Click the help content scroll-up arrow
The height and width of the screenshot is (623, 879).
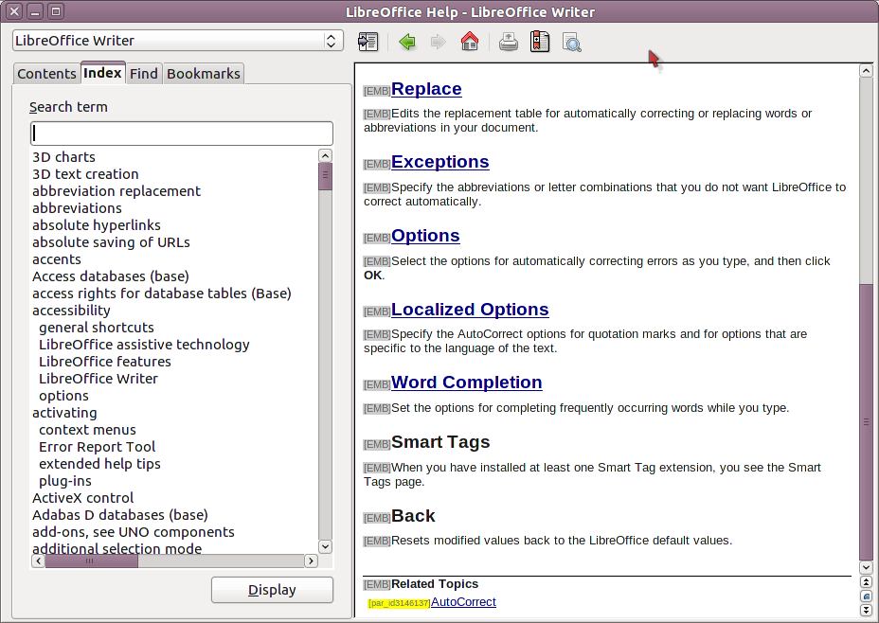click(x=866, y=71)
